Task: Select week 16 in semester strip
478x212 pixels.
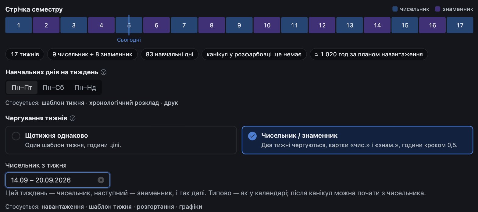Action: pos(432,25)
